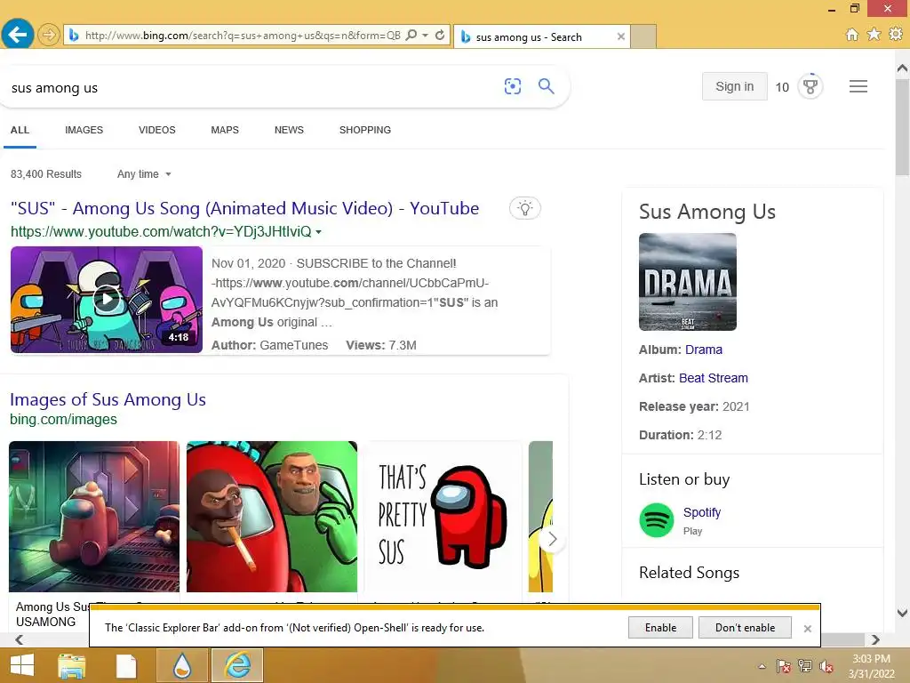Open the browser Home icon
This screenshot has width=910, height=683.
[852, 35]
